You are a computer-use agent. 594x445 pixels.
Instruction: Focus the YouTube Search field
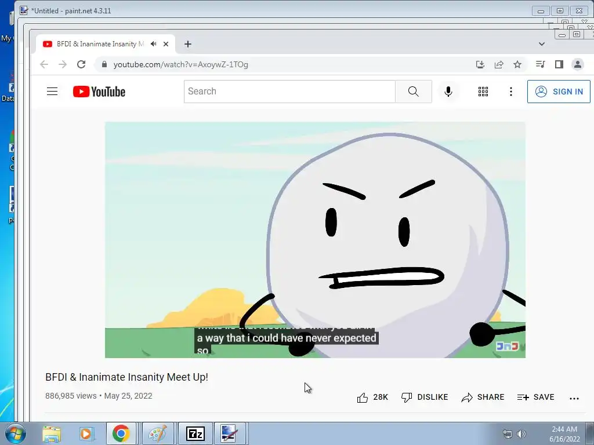[x=290, y=92]
